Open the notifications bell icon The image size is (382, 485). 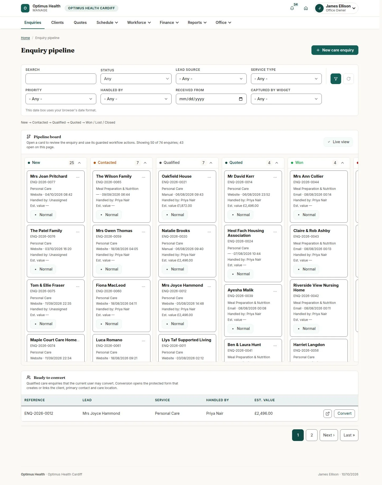[292, 8]
